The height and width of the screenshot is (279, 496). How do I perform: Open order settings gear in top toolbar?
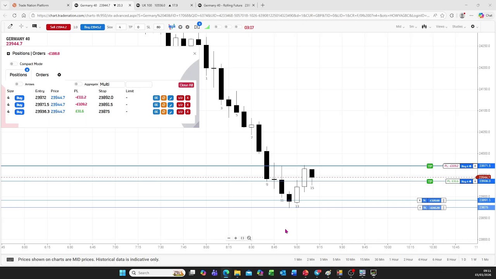pos(188,27)
